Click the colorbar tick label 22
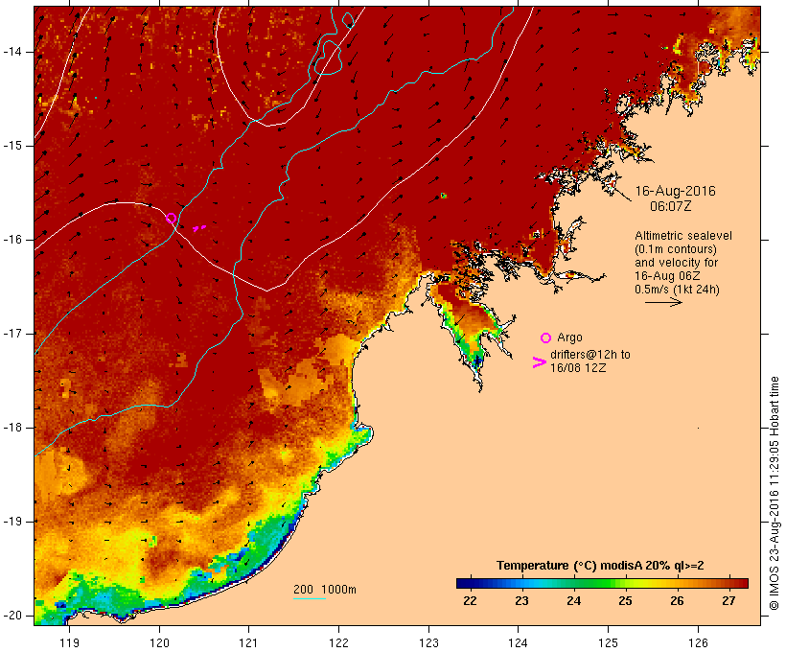The width and height of the screenshot is (786, 652). (470, 601)
